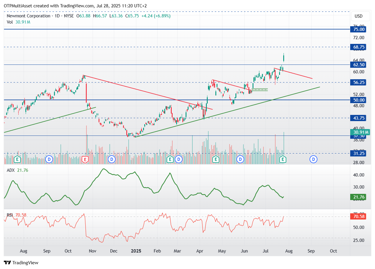Click the green ADX 21.76 value label
The width and height of the screenshot is (375, 269).
pos(358,197)
